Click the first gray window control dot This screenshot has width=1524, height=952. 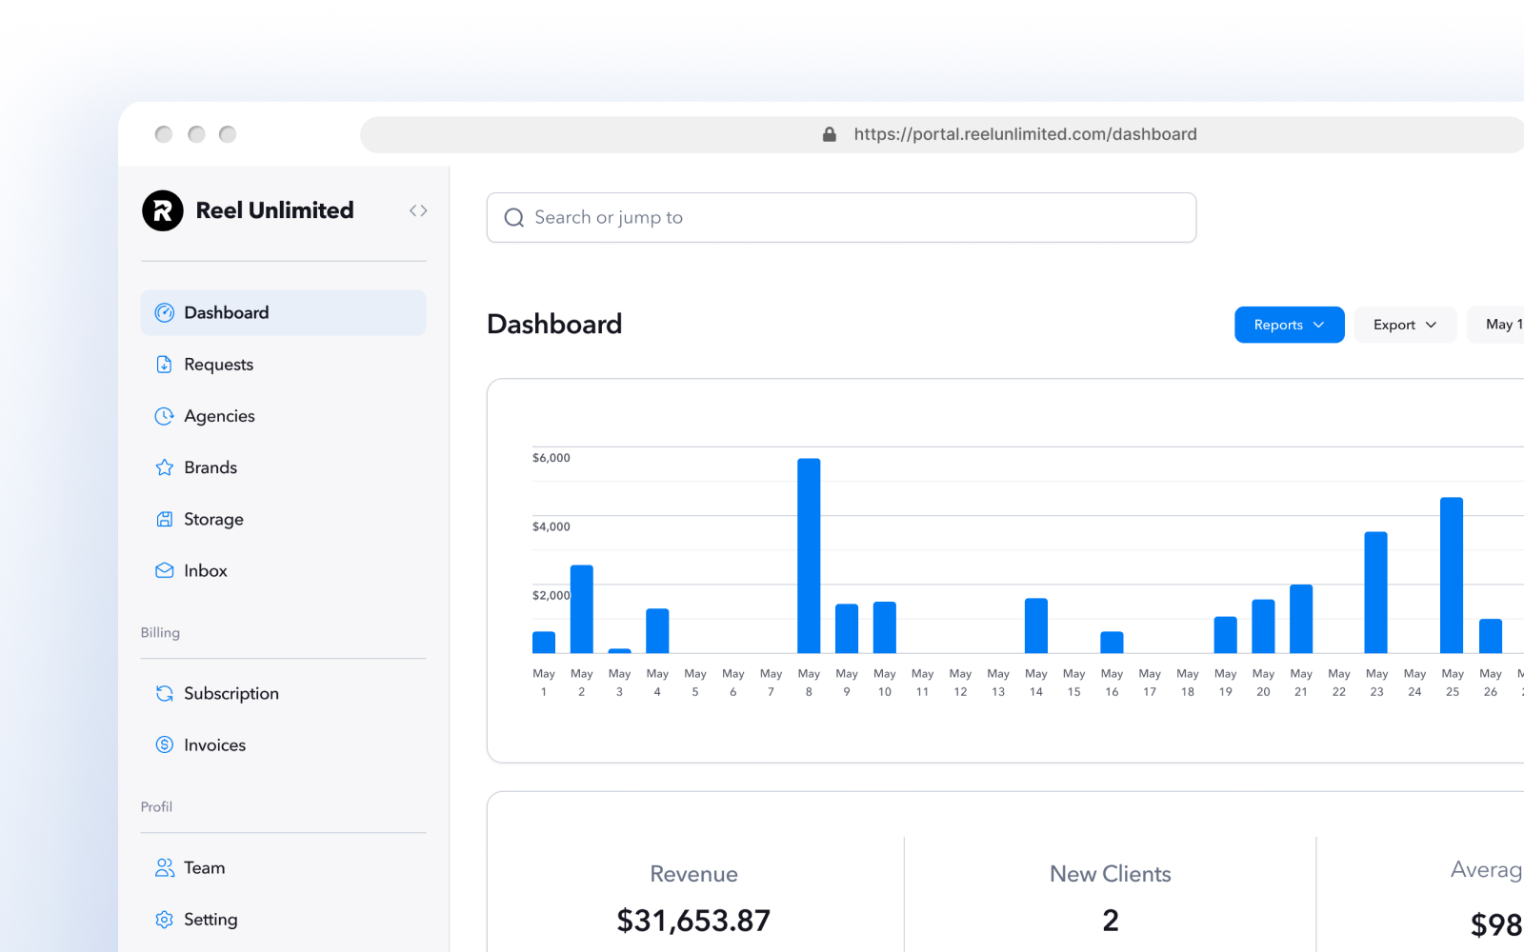[164, 134]
